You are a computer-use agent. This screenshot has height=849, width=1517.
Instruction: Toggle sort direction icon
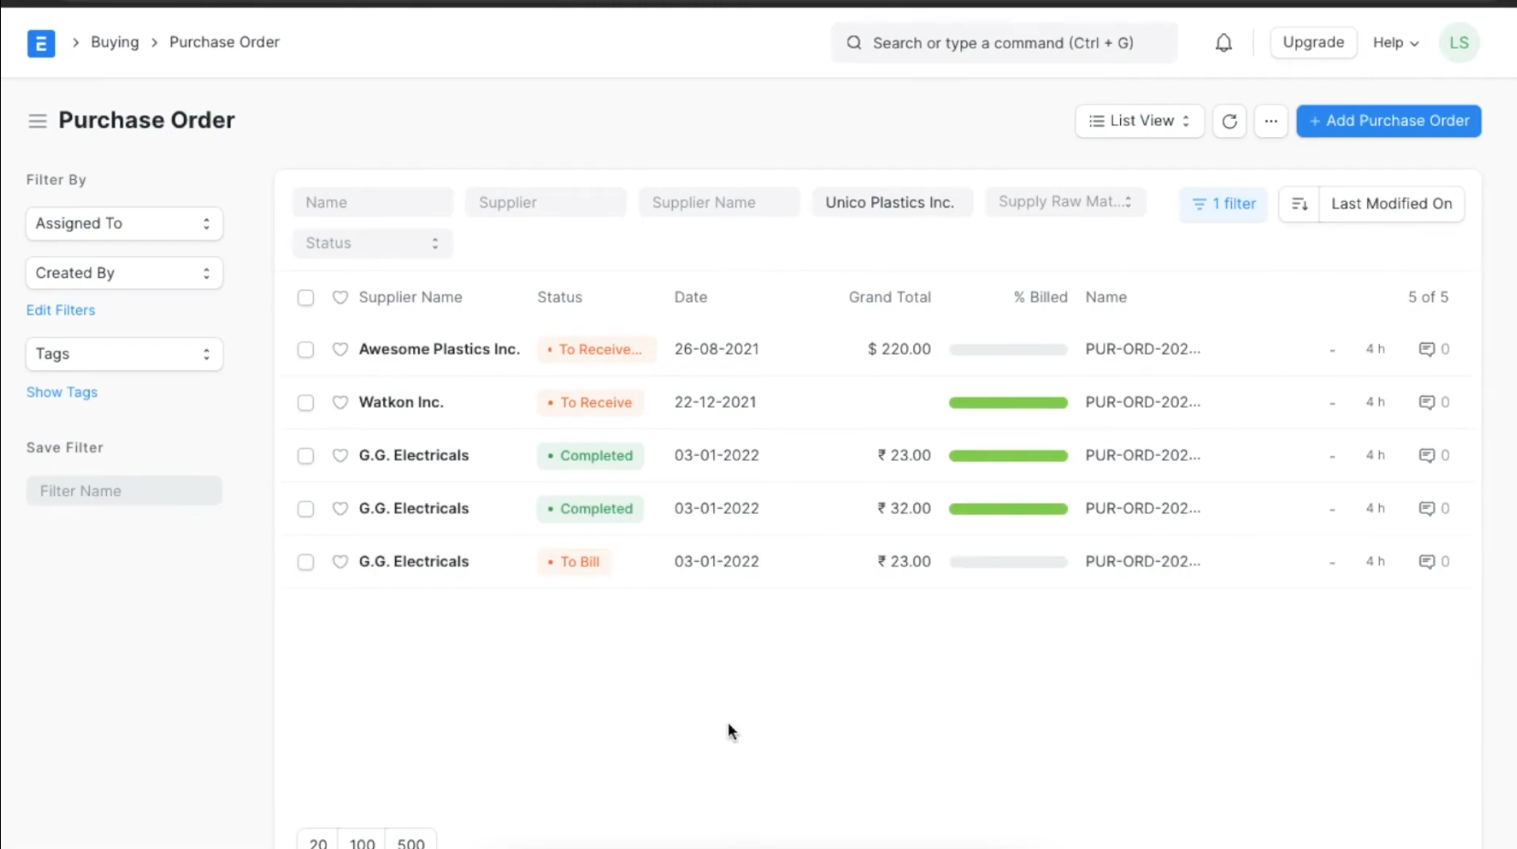(x=1299, y=204)
